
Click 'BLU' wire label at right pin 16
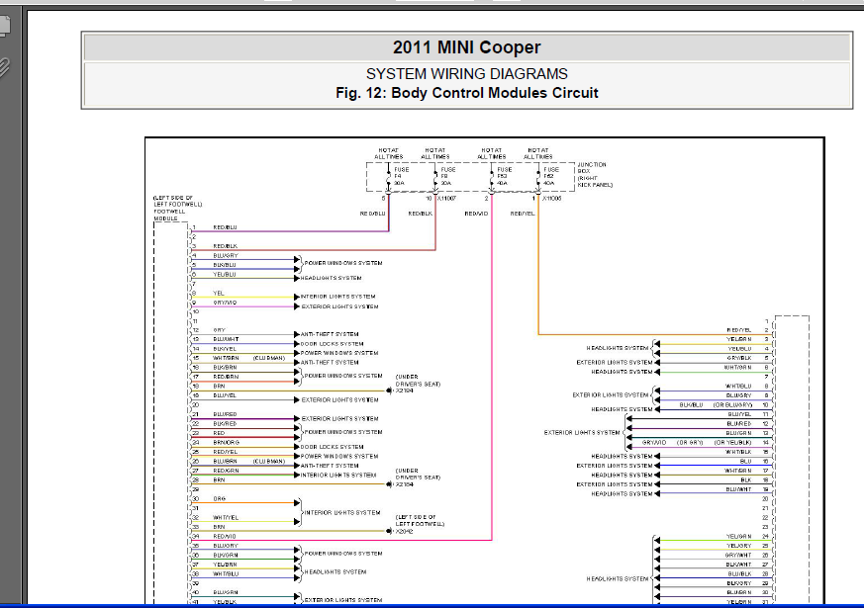745,461
